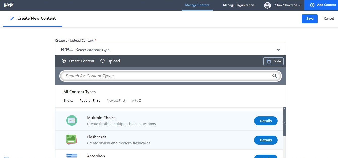Click the Accordion content icon
The width and height of the screenshot is (338, 158).
point(72,156)
